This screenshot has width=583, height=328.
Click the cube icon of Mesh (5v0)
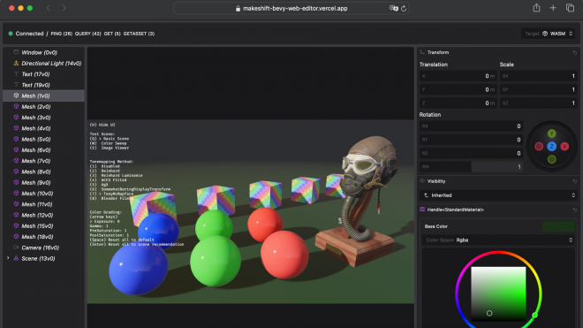pyautogui.click(x=16, y=139)
